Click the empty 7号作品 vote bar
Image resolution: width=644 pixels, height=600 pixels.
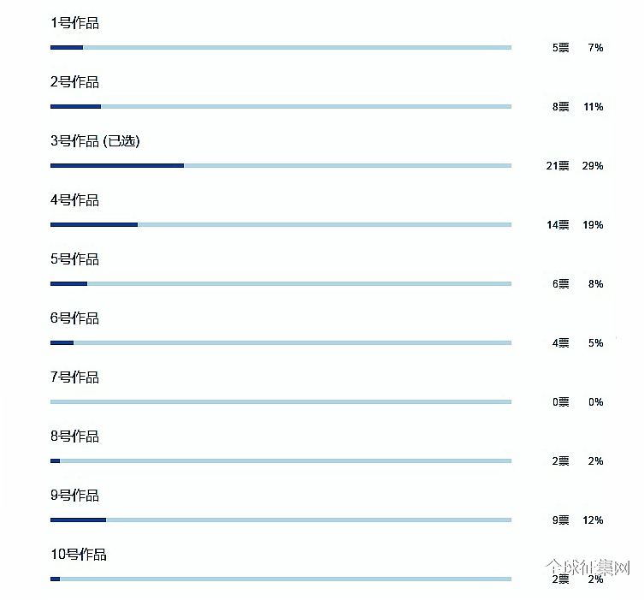pyautogui.click(x=281, y=402)
